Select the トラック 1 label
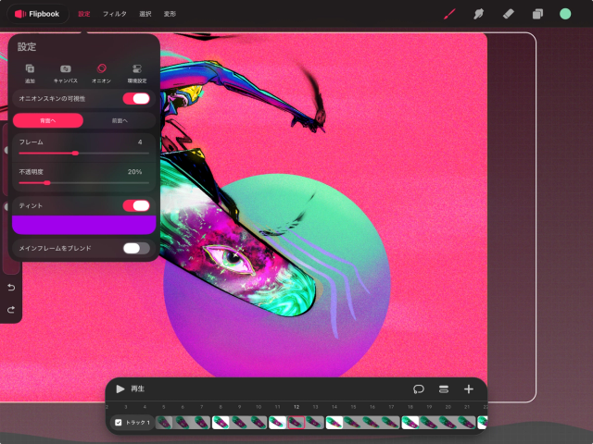593x444 pixels. (138, 422)
